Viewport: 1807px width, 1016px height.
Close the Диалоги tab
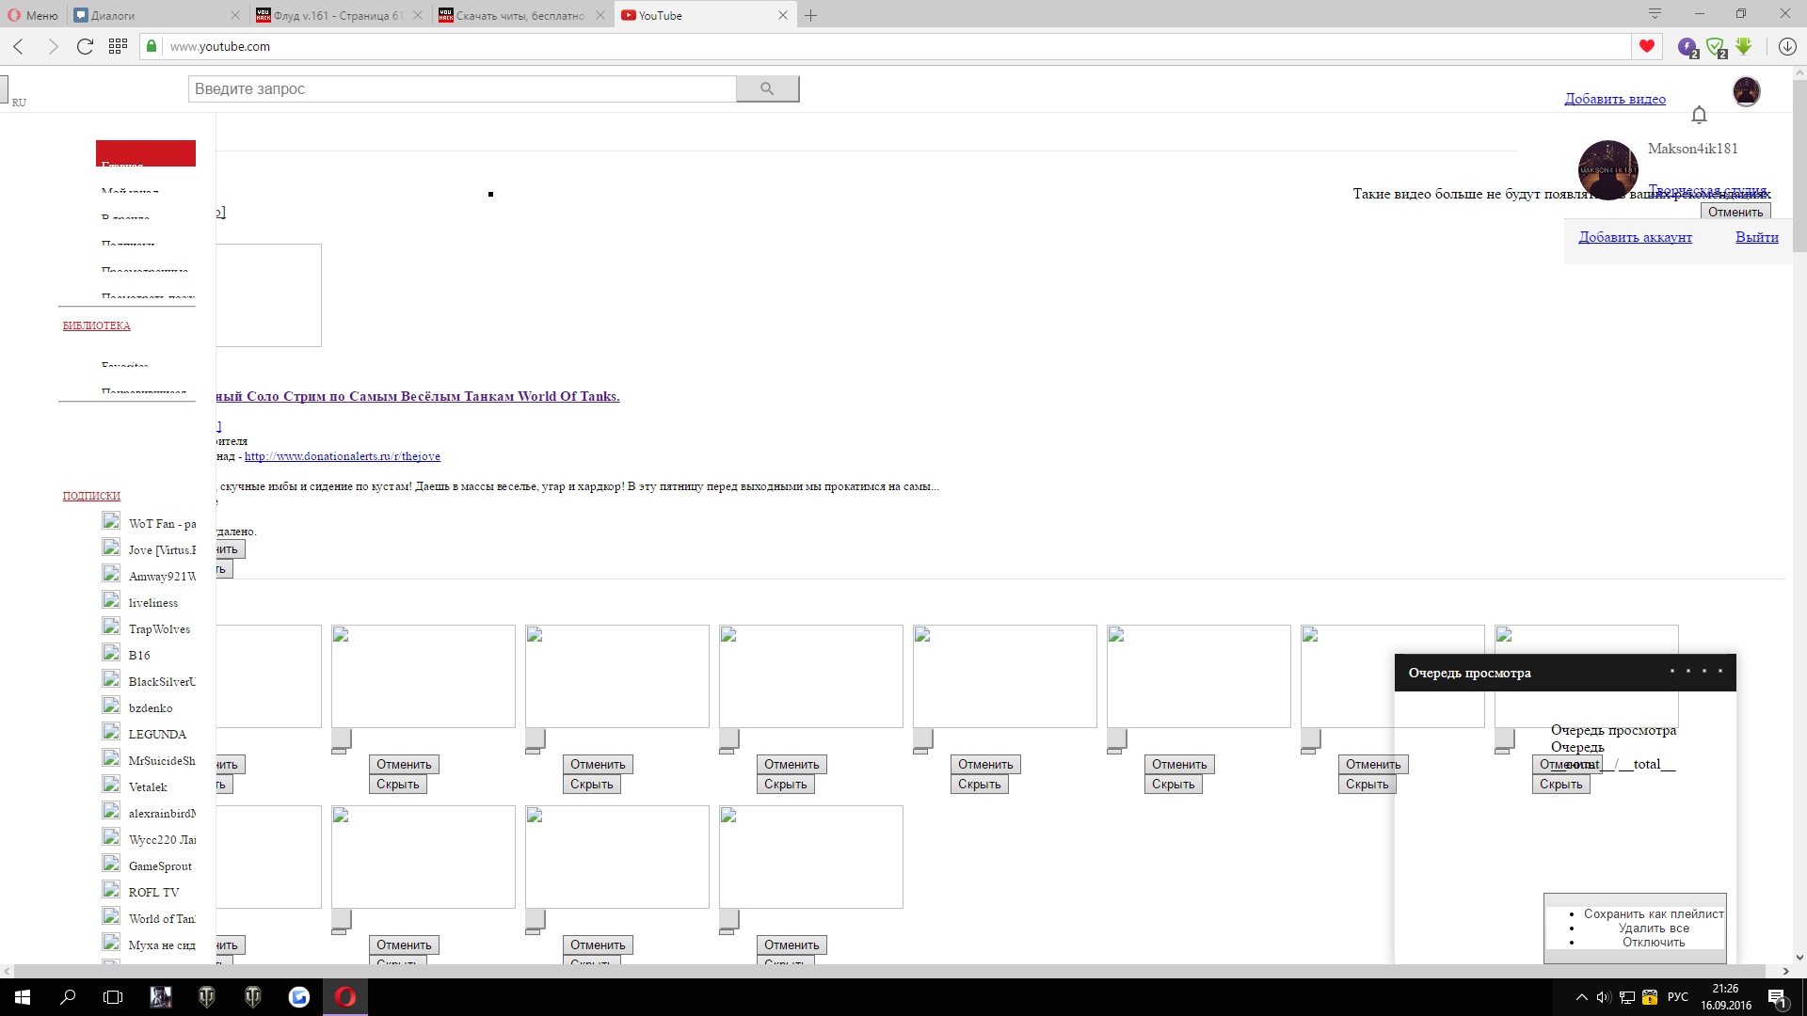pyautogui.click(x=235, y=15)
